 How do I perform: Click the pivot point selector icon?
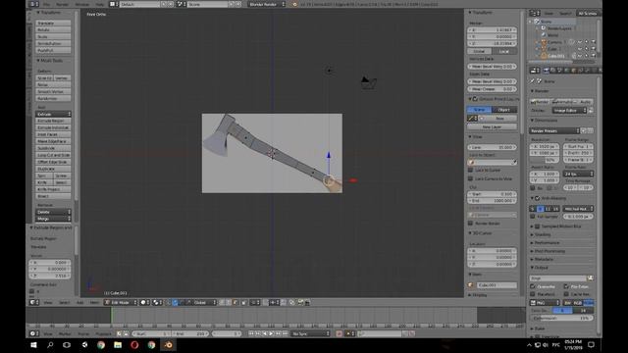157,303
